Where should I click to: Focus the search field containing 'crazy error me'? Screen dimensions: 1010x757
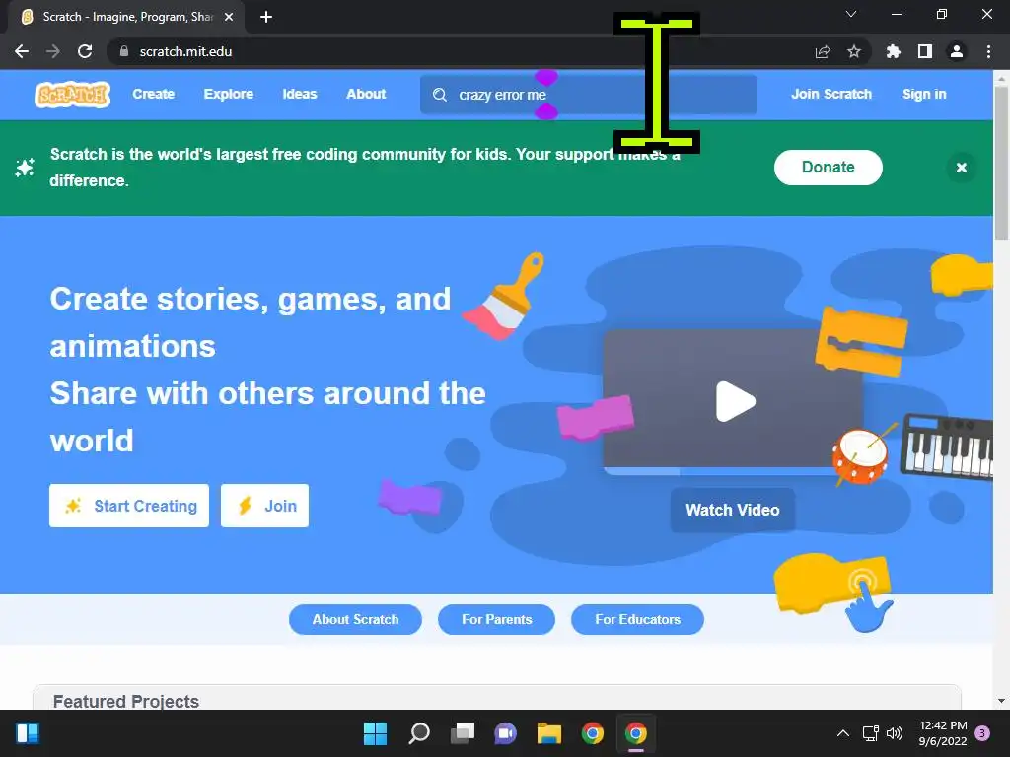click(x=589, y=95)
